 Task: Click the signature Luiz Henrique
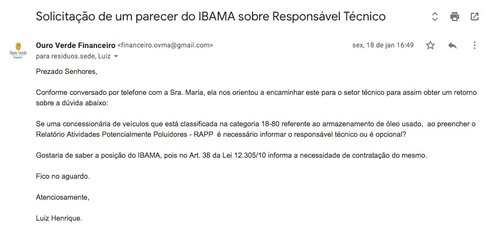(59, 218)
